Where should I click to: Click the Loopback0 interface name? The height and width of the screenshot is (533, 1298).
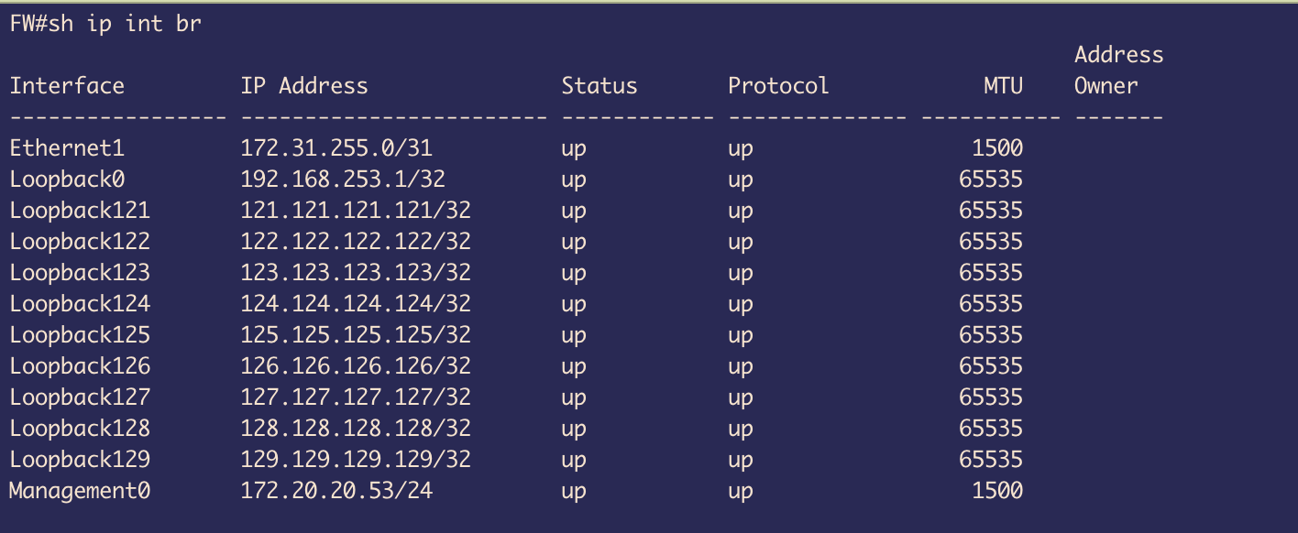click(67, 179)
